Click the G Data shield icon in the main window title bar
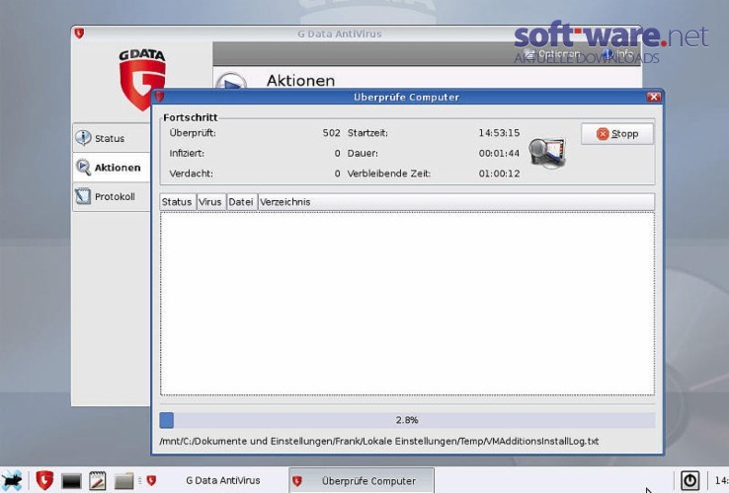Viewport: 729px width, 493px height. tap(79, 34)
